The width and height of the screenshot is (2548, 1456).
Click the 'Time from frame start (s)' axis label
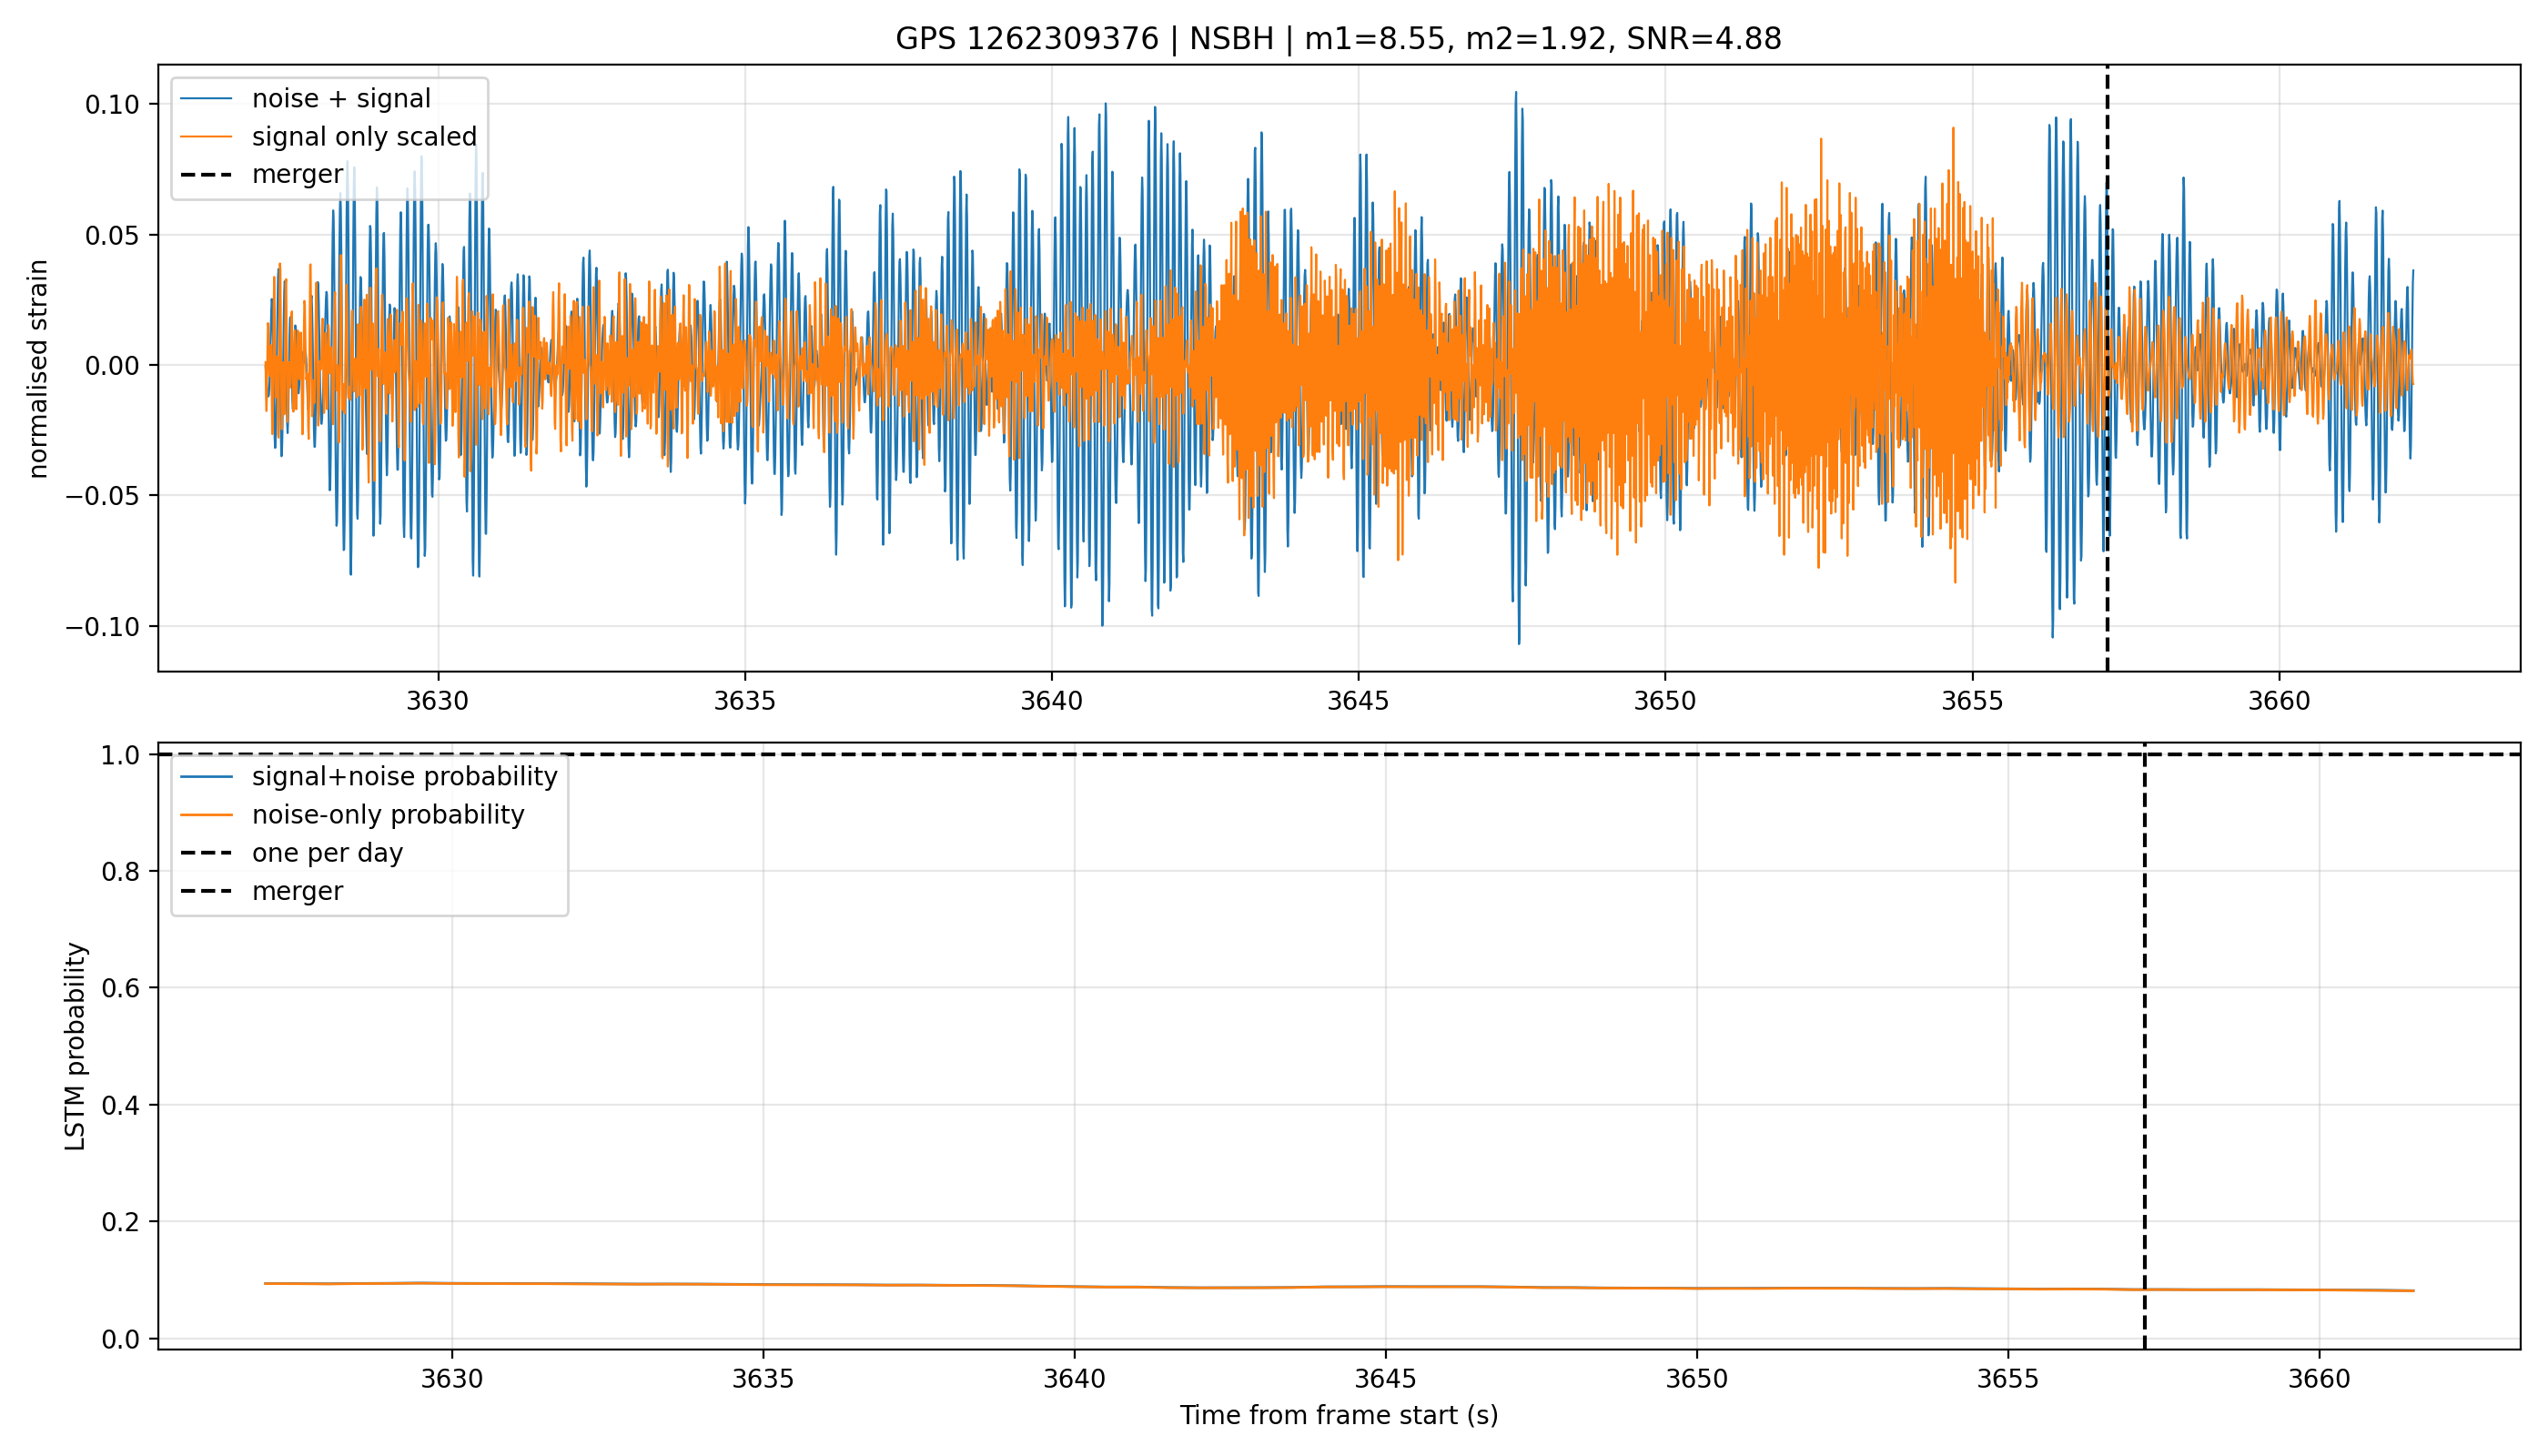pos(1338,1415)
